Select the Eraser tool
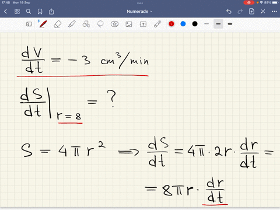The width and height of the screenshot is (280, 210). [x=58, y=24]
